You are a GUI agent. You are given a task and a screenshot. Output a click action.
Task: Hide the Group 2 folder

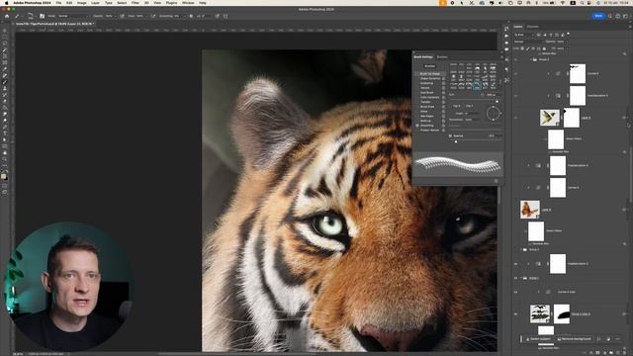[x=516, y=279]
